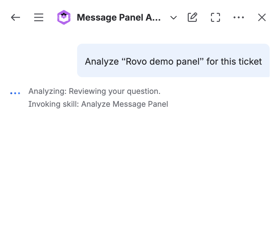The image size is (280, 227).
Task: Select the Analyze Rovo demo panel message bubble
Action: tap(173, 59)
